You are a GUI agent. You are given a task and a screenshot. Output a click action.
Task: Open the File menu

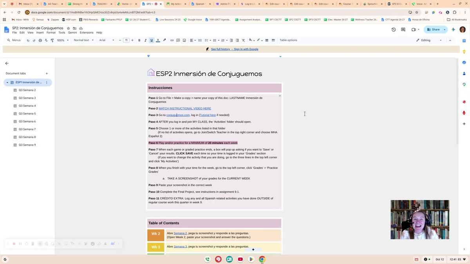14,33
